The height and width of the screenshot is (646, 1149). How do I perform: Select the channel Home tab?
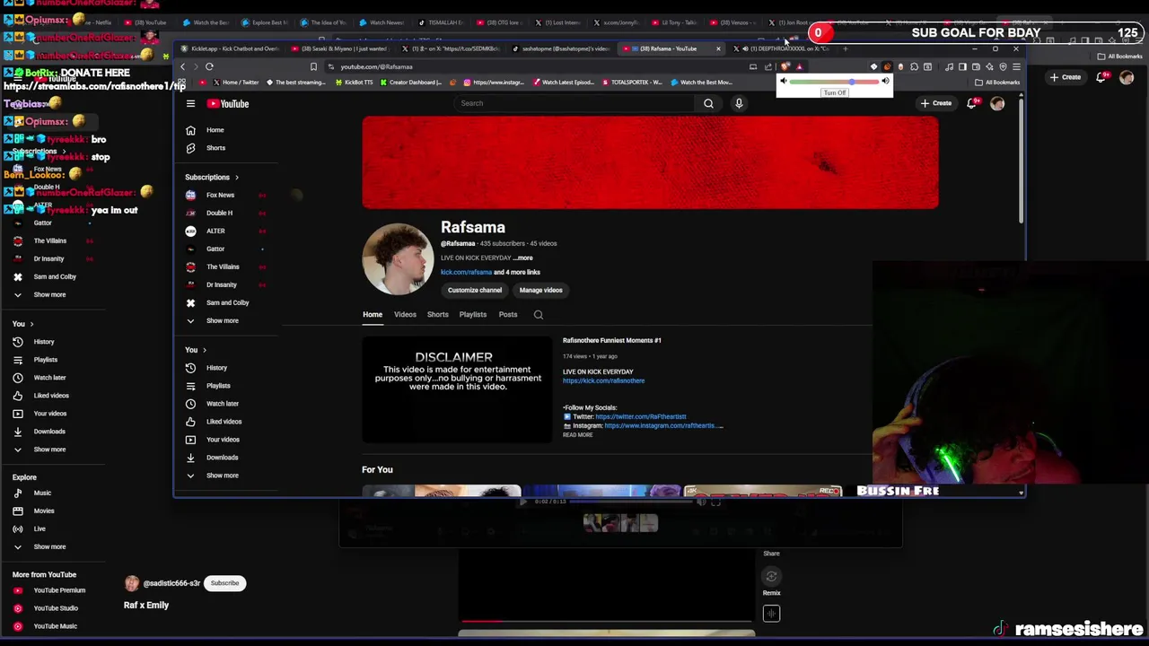373,315
